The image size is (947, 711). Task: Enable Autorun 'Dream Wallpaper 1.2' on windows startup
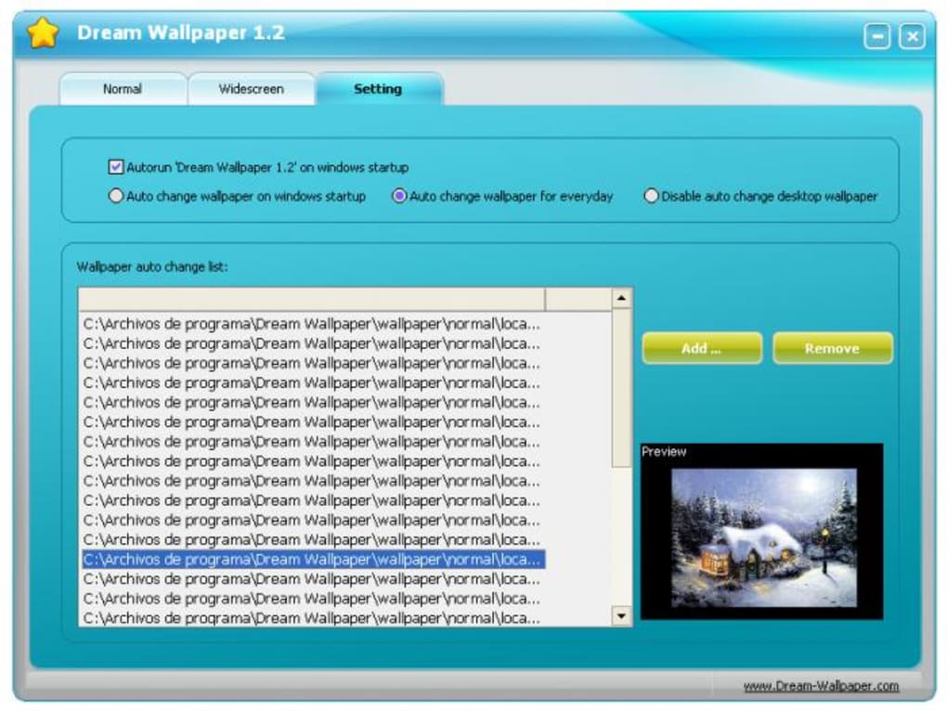coord(115,168)
